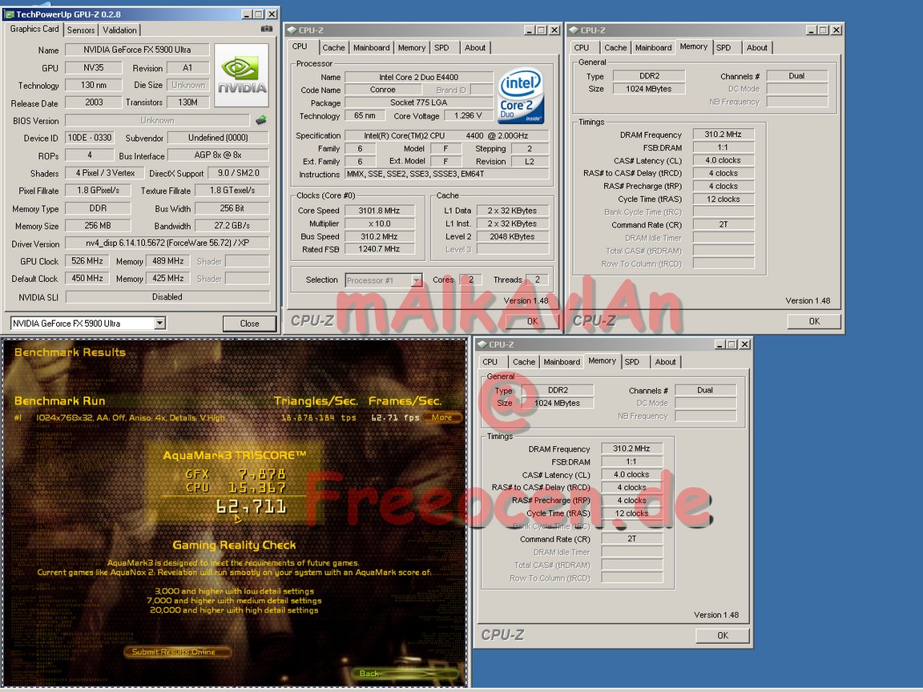This screenshot has height=692, width=923.
Task: Open Cache tab in bottom CPU-Z window
Action: click(x=524, y=362)
